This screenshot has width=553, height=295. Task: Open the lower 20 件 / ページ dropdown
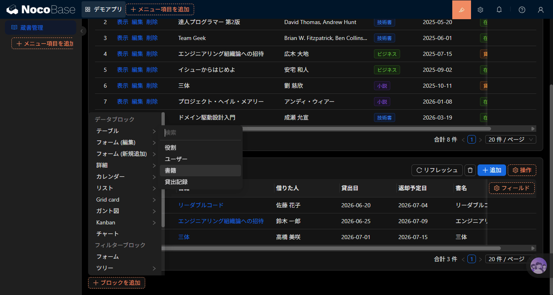click(511, 259)
